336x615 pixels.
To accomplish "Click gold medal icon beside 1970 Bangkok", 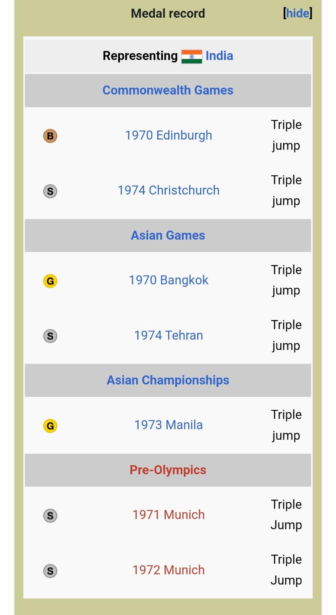I will [50, 281].
